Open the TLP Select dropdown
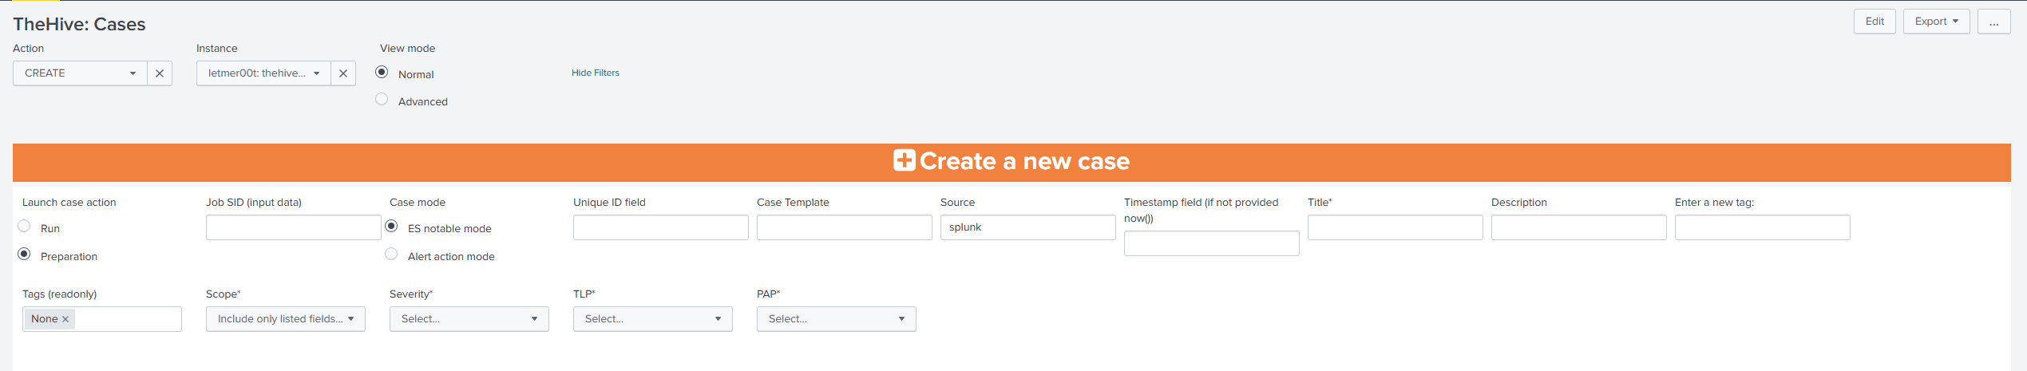The image size is (2027, 371). 653,319
